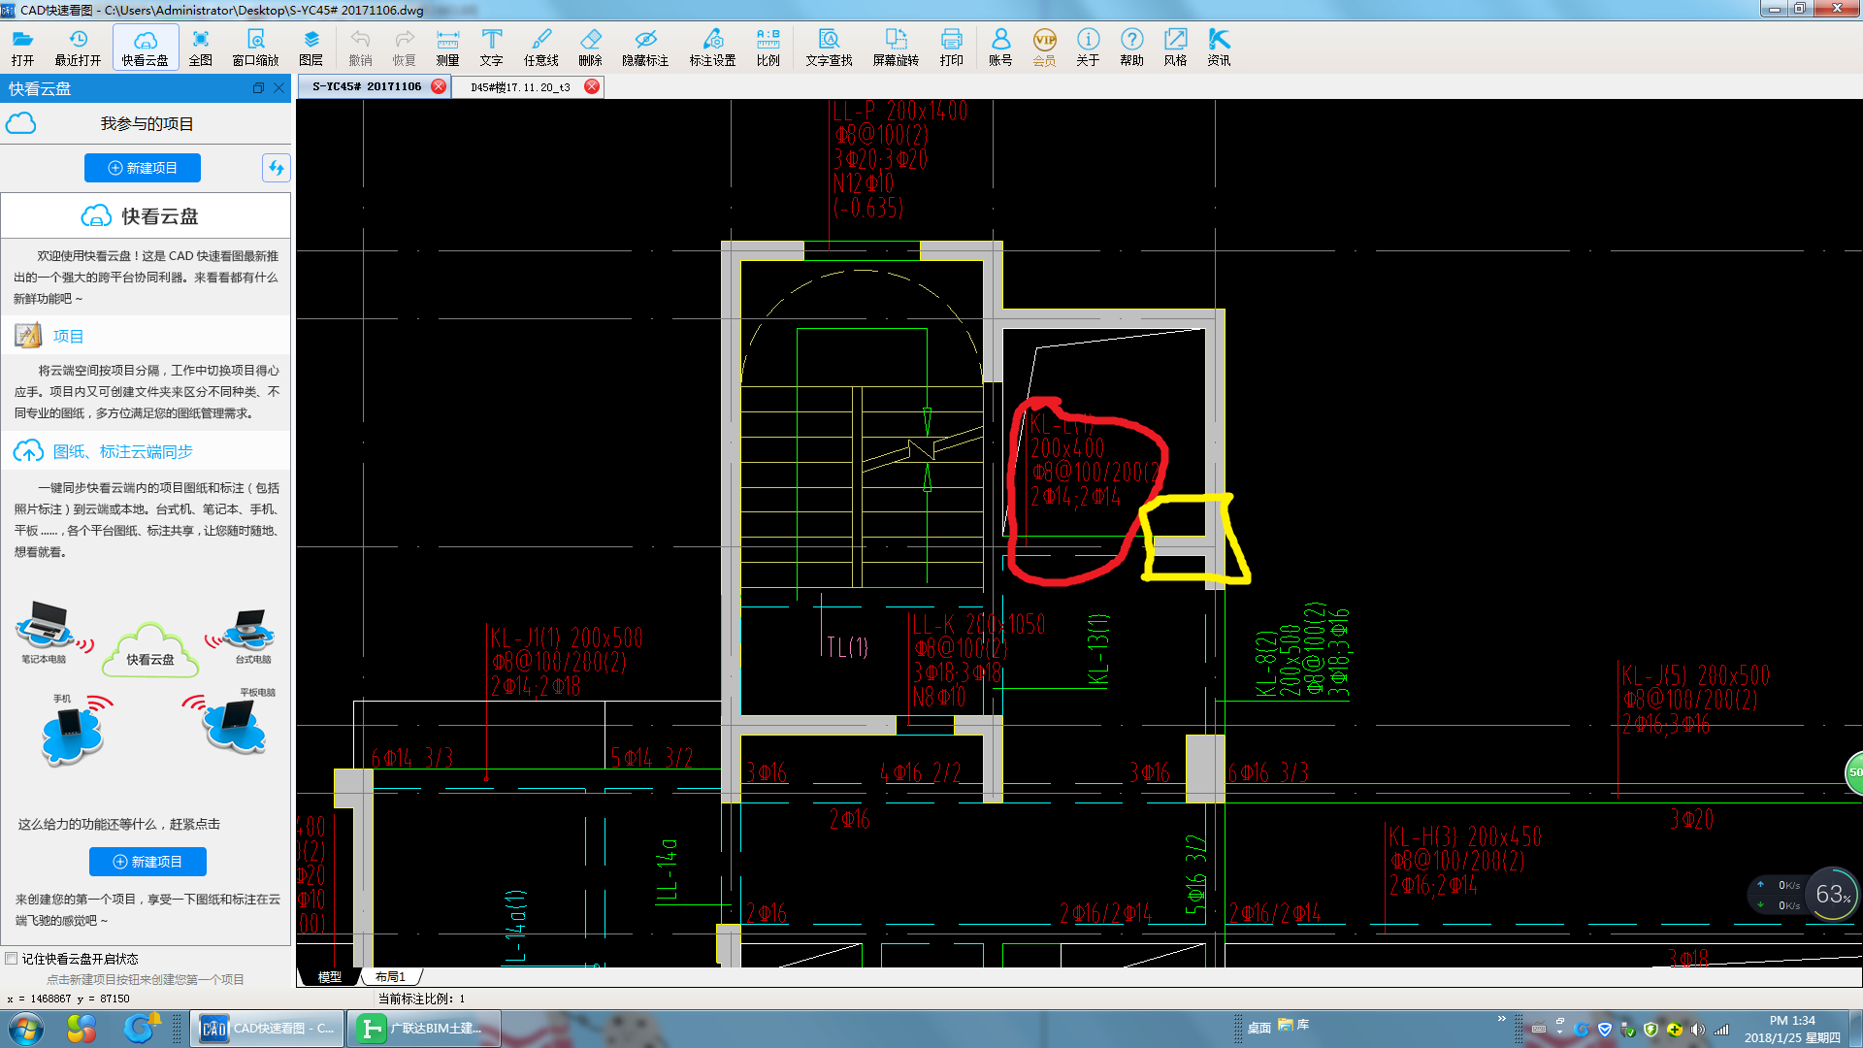The height and width of the screenshot is (1048, 1863).
Task: Open 帮助 help icon
Action: coord(1131,47)
